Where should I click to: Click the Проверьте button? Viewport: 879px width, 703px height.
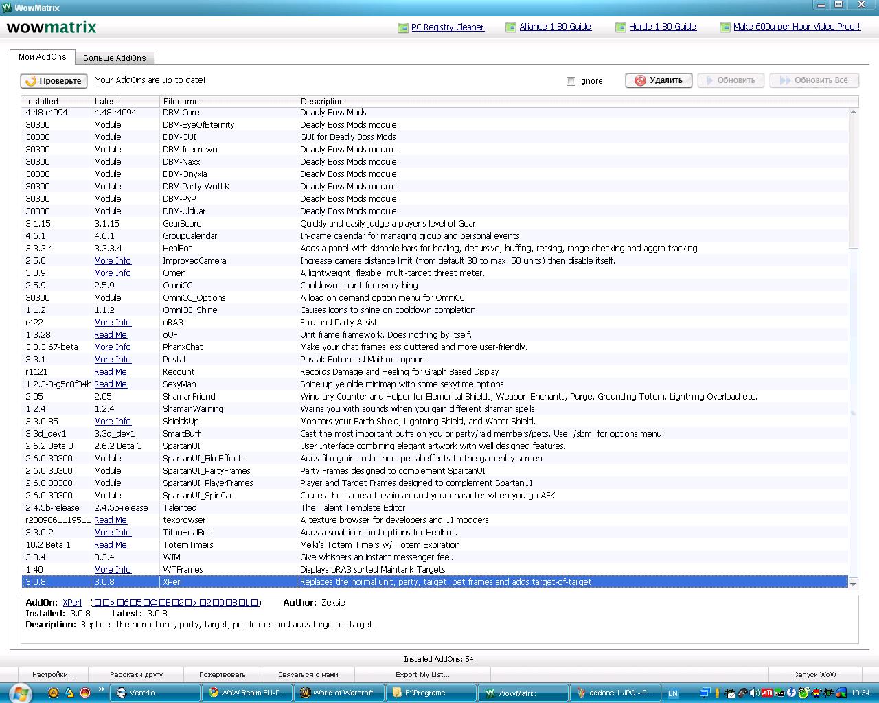(x=54, y=81)
